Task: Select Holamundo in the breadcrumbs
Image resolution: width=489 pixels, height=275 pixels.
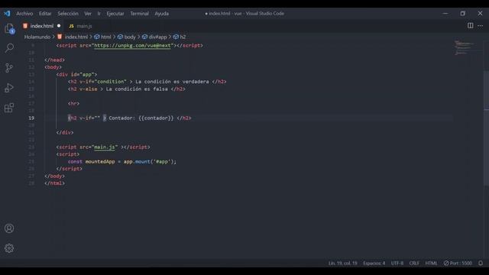Action: click(x=37, y=37)
